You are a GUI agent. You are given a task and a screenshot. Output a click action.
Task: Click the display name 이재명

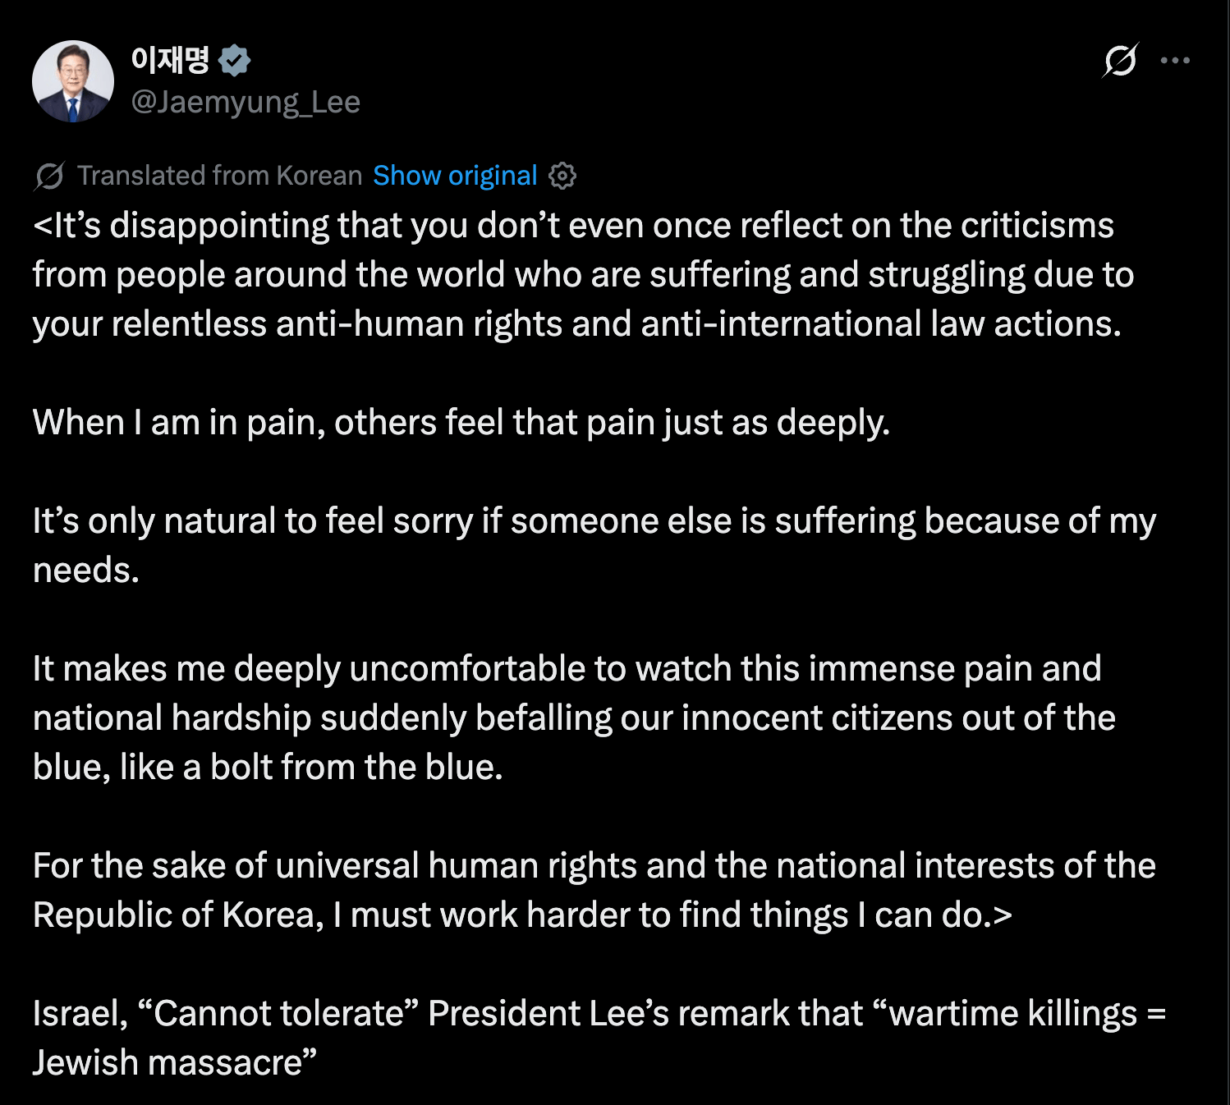(x=171, y=60)
